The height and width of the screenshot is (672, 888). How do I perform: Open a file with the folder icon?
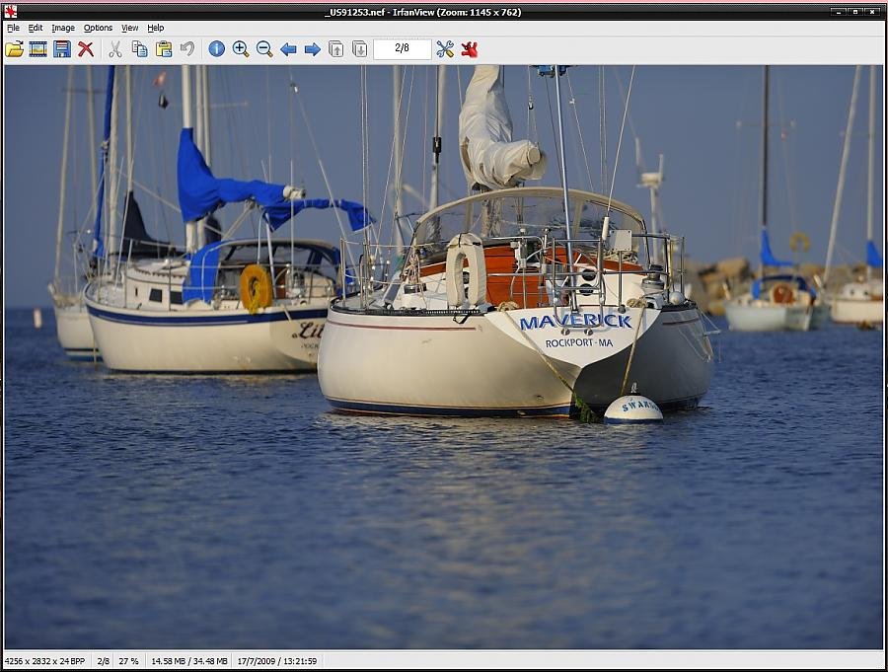15,49
